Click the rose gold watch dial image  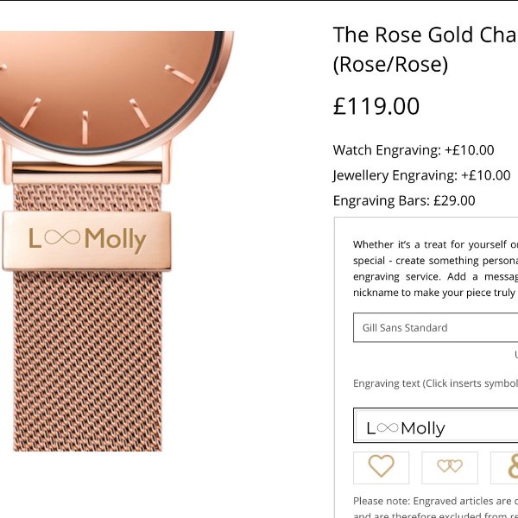[x=112, y=86]
